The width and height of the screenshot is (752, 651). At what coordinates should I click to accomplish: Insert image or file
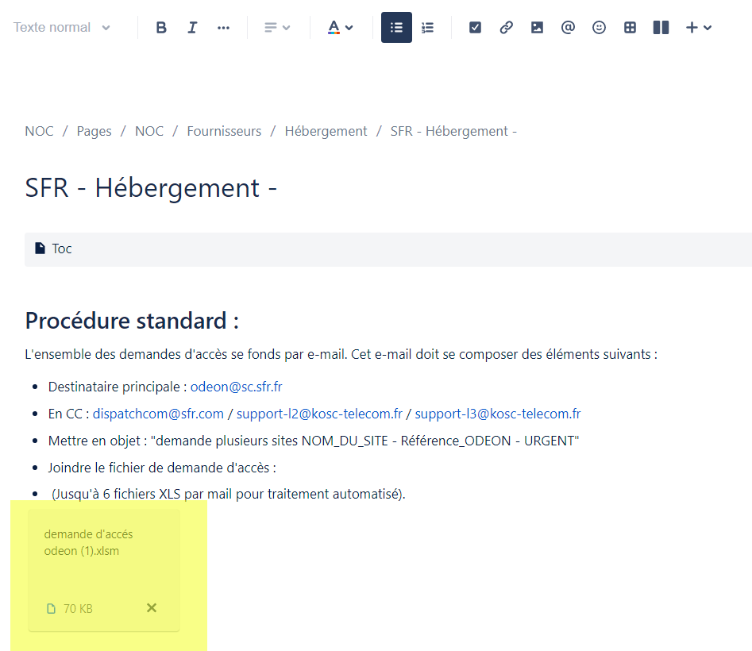(x=537, y=27)
